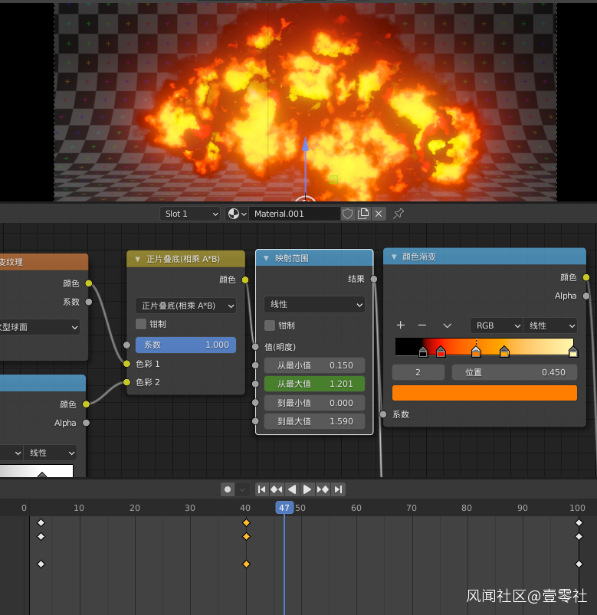Viewport: 597px width, 615px height.
Task: Jump to the next keyframe
Action: click(x=323, y=489)
